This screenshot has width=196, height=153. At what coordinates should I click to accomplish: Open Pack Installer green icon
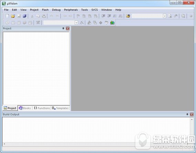(112, 23)
